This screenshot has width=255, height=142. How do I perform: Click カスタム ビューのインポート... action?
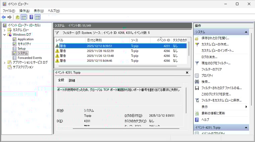pos(217,51)
